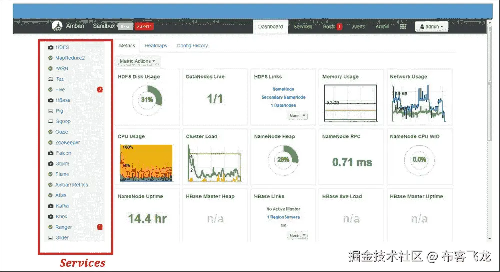Click the Flume green status icon
The image size is (500, 272).
pos(50,174)
